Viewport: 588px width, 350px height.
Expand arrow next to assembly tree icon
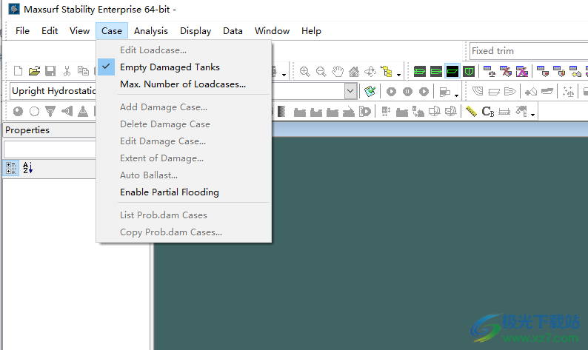click(398, 74)
